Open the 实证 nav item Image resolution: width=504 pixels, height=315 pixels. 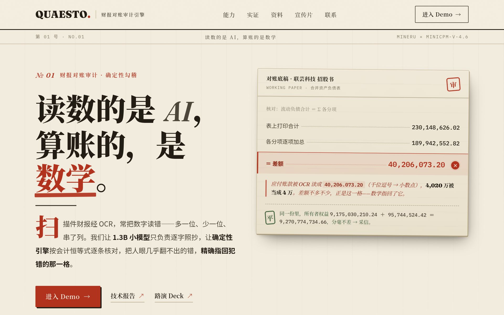[x=253, y=15]
